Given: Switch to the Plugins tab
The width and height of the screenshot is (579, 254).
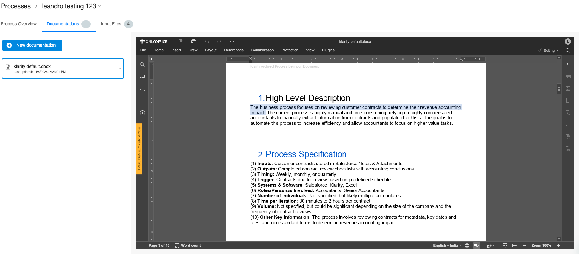Looking at the screenshot, I should tap(328, 50).
